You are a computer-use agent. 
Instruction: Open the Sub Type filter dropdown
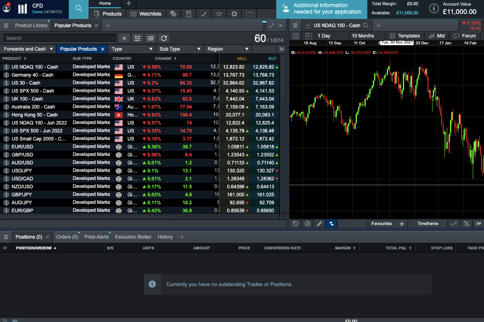(x=180, y=49)
